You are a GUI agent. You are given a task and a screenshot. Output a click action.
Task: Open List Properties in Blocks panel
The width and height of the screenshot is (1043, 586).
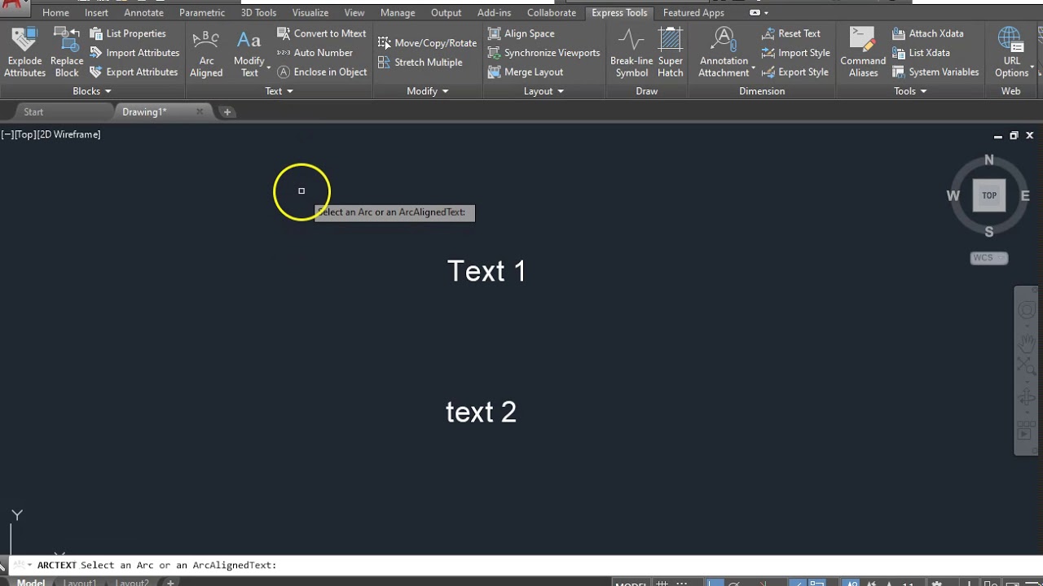(x=128, y=33)
